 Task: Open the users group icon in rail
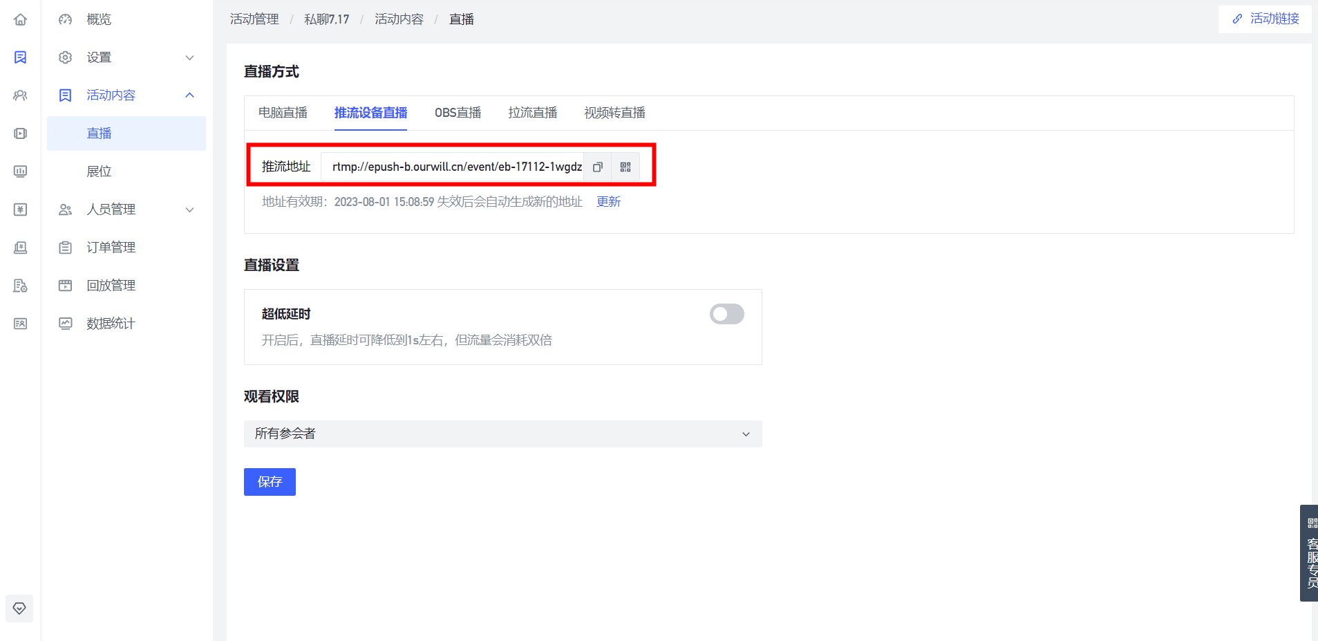click(20, 95)
